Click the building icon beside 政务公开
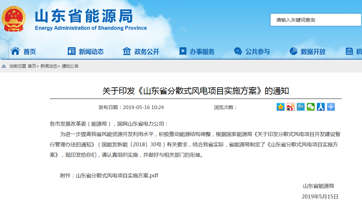Screen dimensions: 362x211 (127, 51)
